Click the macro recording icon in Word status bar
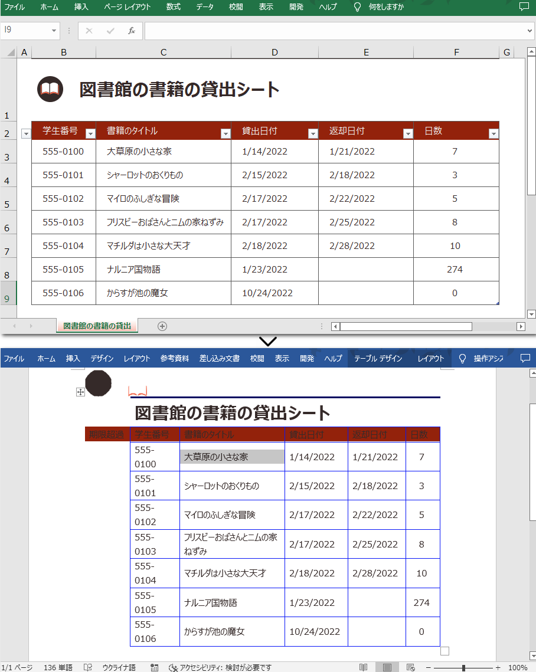Image resolution: width=536 pixels, height=672 pixels. (153, 667)
